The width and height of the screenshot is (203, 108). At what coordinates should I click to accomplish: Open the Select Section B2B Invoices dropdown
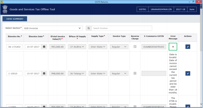[x=52, y=28]
